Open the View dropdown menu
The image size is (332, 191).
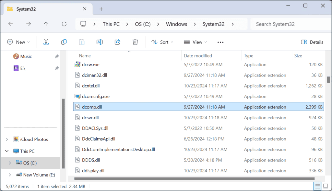(x=195, y=42)
